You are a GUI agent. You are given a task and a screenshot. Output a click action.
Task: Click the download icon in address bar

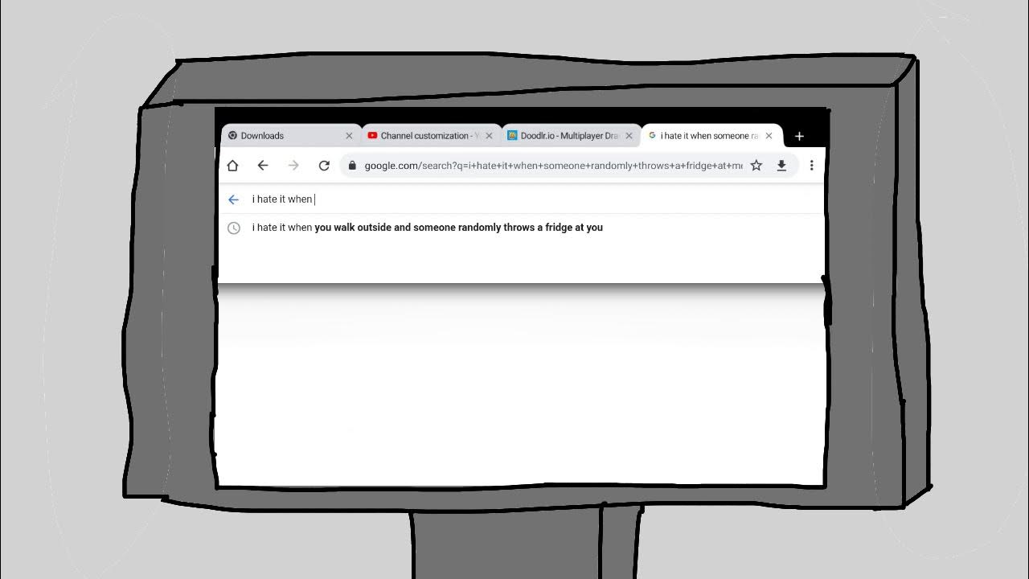coord(781,166)
